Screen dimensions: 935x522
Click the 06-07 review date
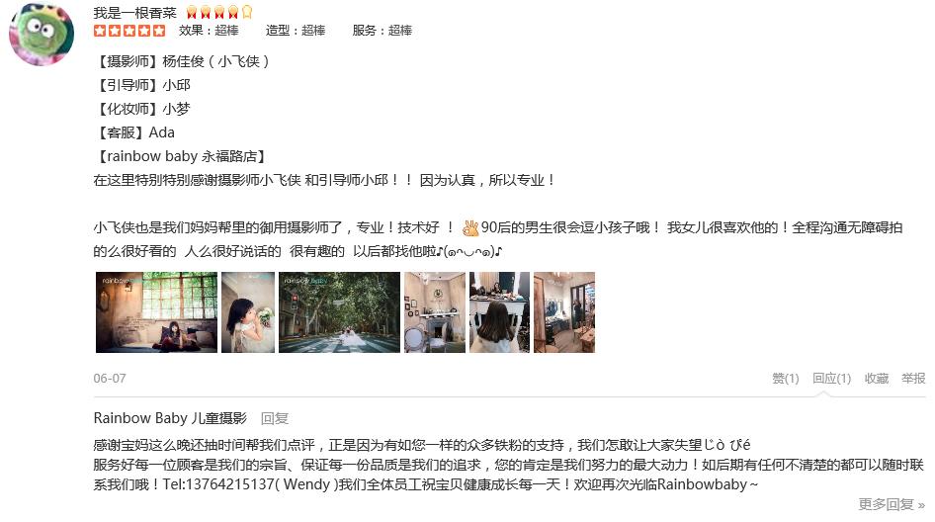tap(110, 379)
